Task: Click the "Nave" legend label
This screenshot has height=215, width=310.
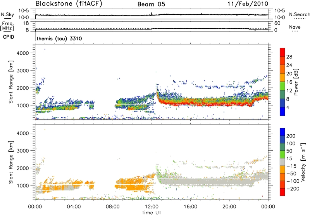Action: point(295,27)
